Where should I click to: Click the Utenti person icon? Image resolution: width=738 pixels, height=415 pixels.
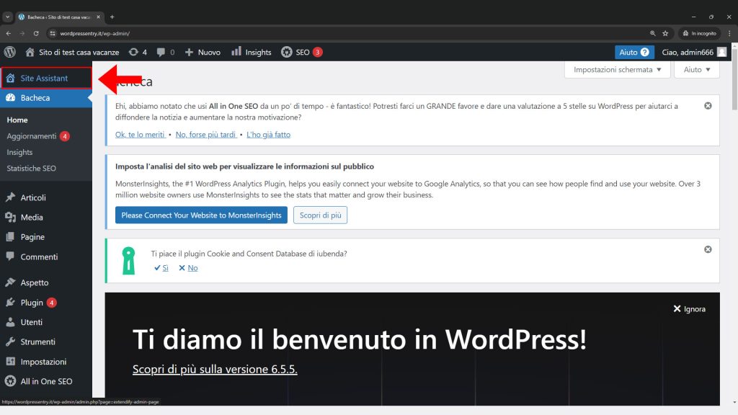[10, 322]
